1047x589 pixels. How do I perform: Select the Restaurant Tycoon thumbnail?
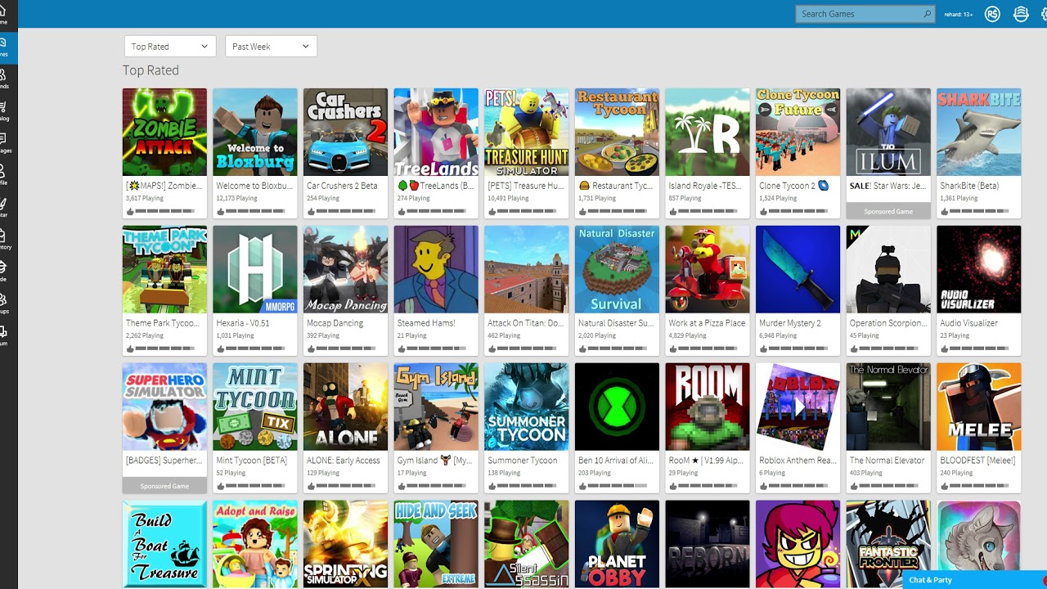(x=617, y=132)
